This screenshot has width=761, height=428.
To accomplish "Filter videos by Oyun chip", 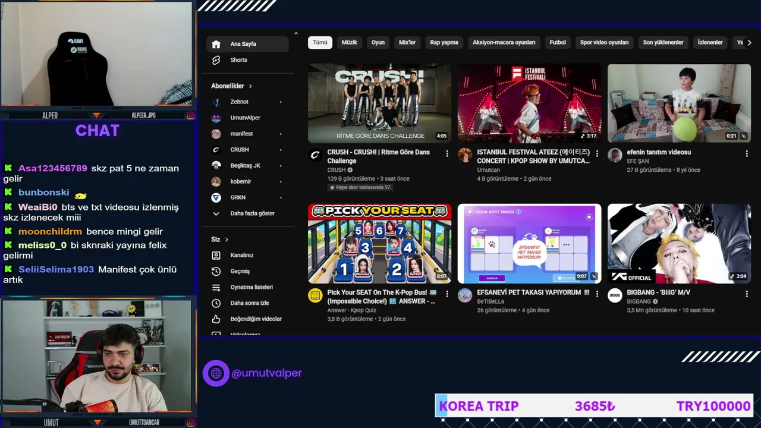I will (378, 43).
